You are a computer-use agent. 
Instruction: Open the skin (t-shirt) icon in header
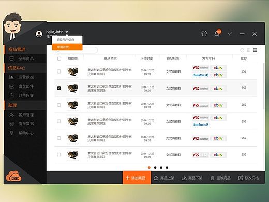[204, 34]
